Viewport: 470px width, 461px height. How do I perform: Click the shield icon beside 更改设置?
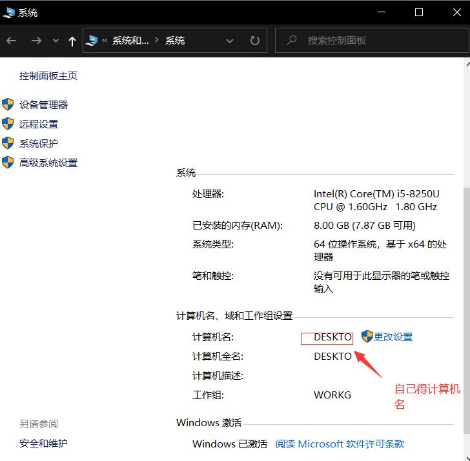click(367, 337)
